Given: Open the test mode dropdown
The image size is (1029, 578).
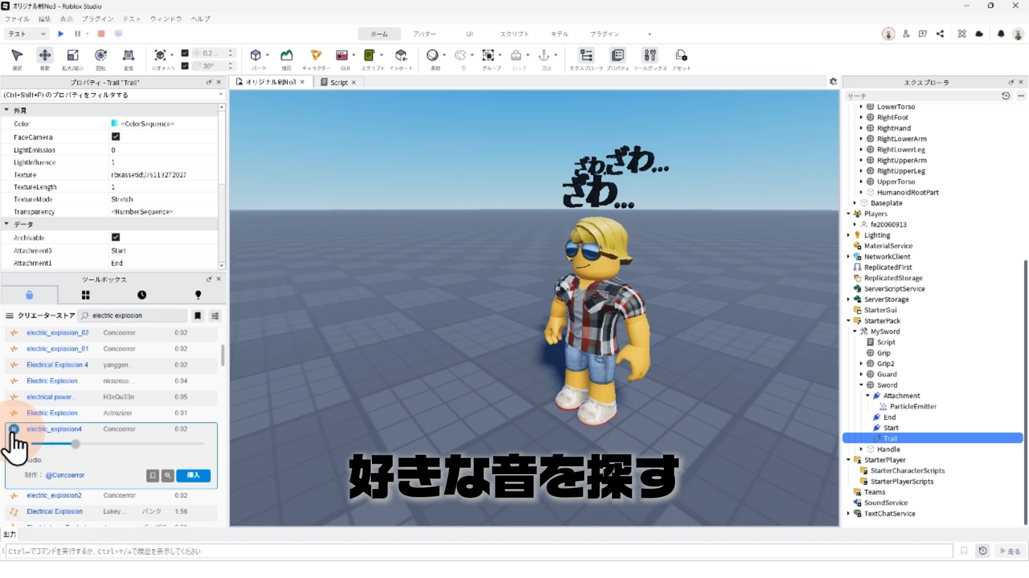Looking at the screenshot, I should coord(27,34).
